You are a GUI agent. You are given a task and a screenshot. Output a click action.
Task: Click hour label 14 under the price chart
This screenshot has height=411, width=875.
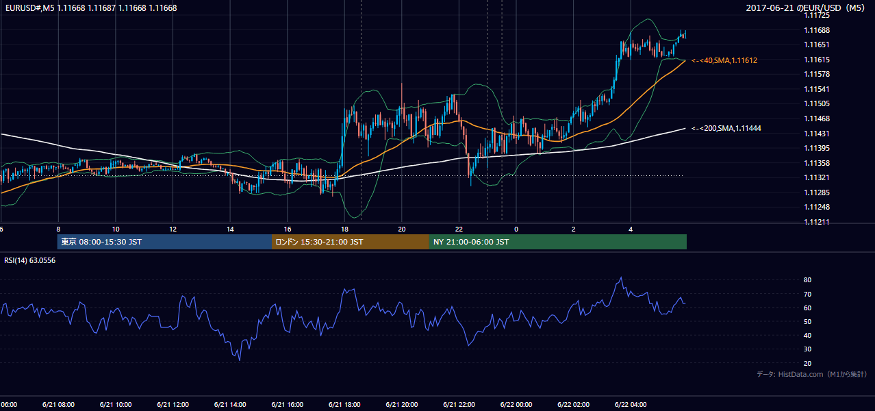click(x=230, y=229)
